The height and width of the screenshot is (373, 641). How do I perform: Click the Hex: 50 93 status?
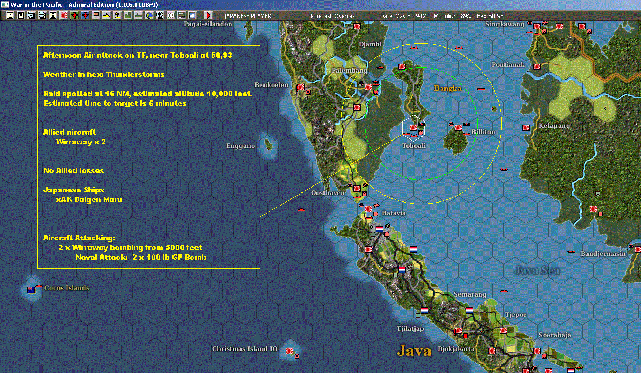click(x=490, y=16)
